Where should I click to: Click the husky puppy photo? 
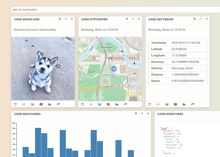pyautogui.click(x=43, y=69)
